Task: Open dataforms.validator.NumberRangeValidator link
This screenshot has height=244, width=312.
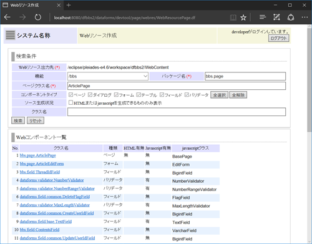Action: 57,188
